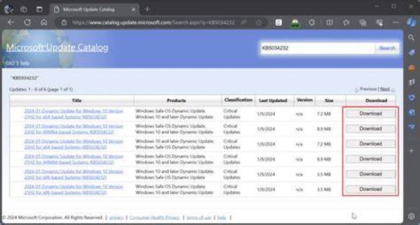The height and width of the screenshot is (225, 420).
Task: Open the 21H2 x86-based Systems update link
Action: [x=73, y=189]
